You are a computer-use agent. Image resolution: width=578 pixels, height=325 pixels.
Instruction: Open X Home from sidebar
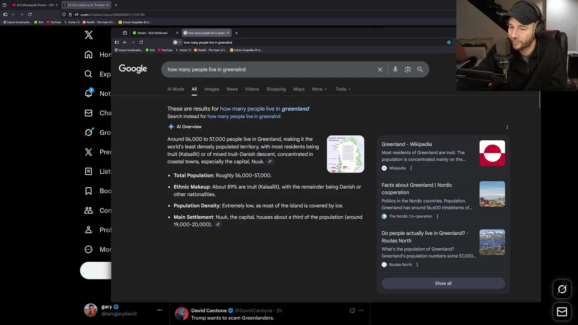click(89, 55)
